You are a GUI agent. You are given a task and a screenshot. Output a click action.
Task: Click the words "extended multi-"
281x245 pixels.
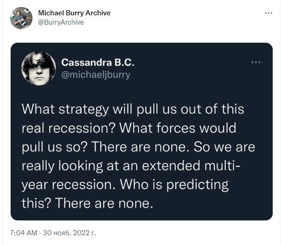[191, 166]
